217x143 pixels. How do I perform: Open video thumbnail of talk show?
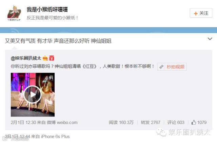(33, 94)
